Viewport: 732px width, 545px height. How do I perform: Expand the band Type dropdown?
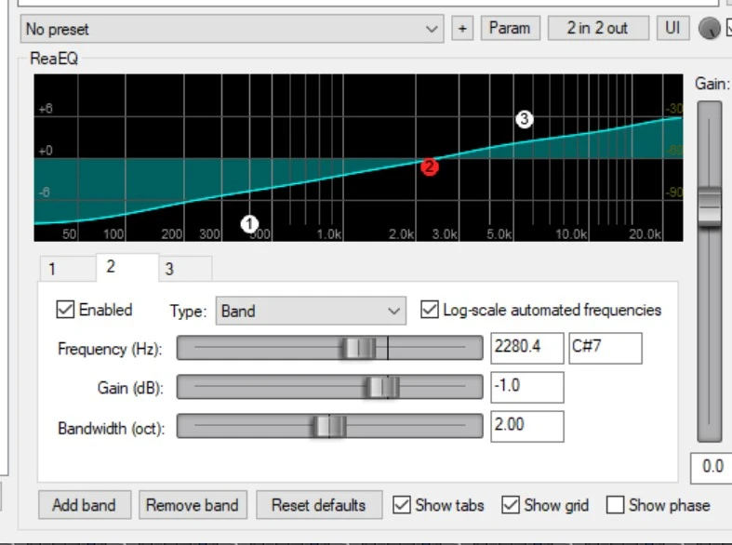(311, 311)
